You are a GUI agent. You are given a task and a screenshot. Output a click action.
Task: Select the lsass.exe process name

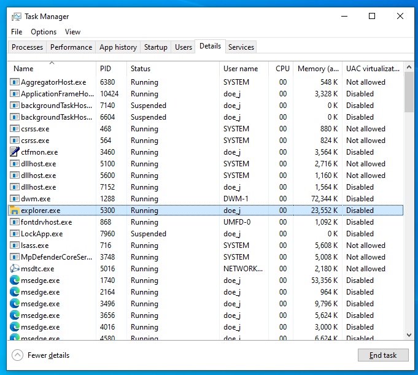[34, 245]
